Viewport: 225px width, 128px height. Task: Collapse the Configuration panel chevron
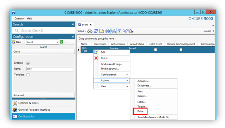pyautogui.click(x=73, y=36)
